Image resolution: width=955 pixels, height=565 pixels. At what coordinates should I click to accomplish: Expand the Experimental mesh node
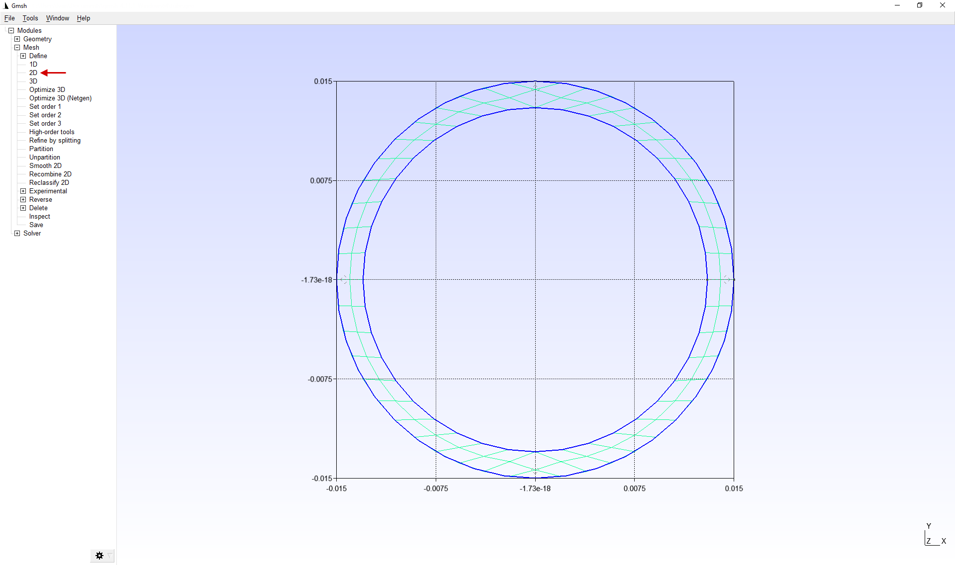(x=23, y=191)
